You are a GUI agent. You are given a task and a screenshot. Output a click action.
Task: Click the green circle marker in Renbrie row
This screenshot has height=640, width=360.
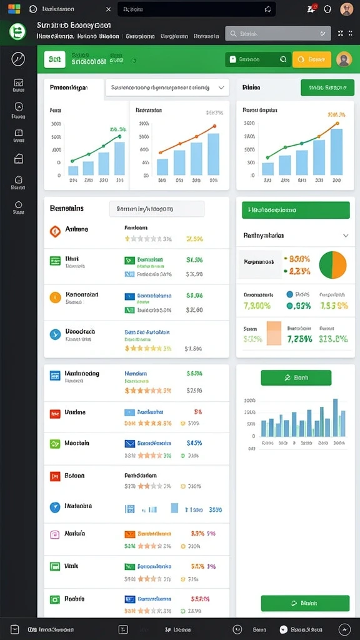(183, 611)
